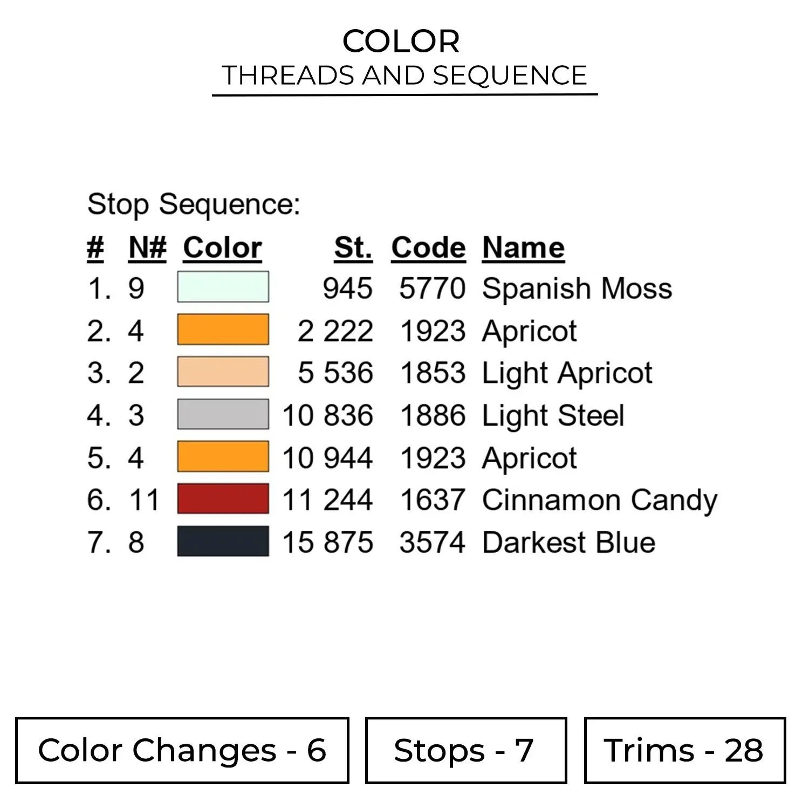Select the Apricot swatch in row 2

223,330
